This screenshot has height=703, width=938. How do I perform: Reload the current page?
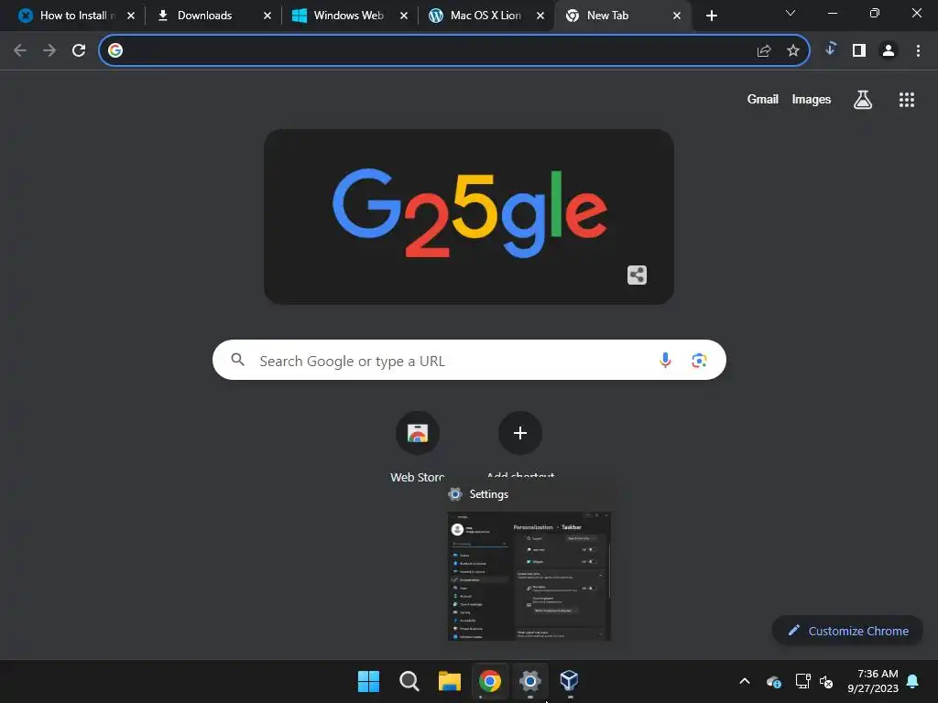(79, 50)
